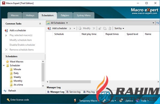Open the play arrow dropdown

tap(74, 29)
